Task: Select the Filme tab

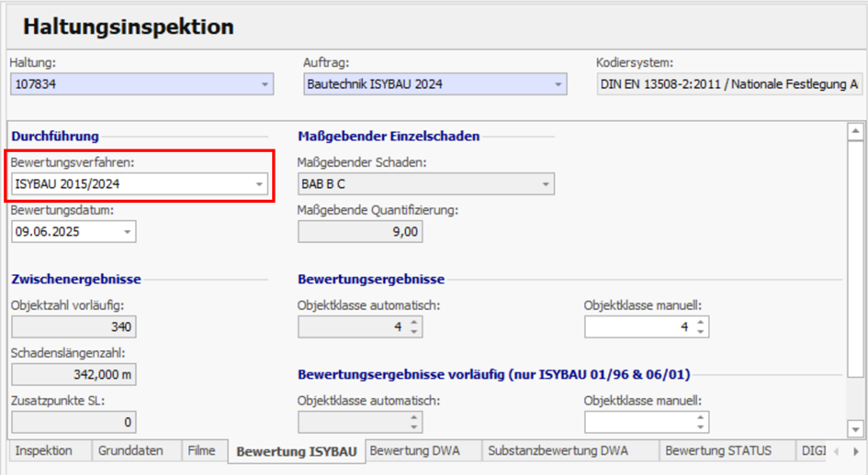Action: [x=201, y=450]
